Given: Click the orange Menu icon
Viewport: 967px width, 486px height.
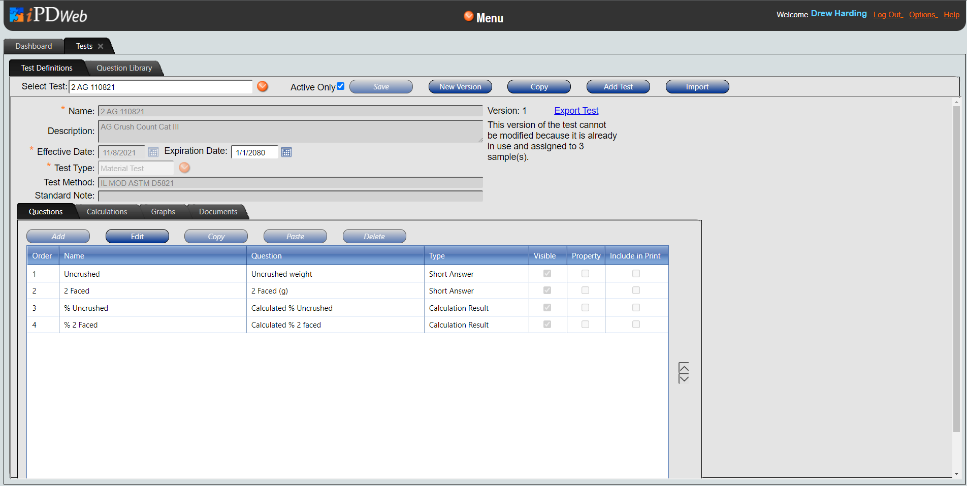Looking at the screenshot, I should 468,17.
